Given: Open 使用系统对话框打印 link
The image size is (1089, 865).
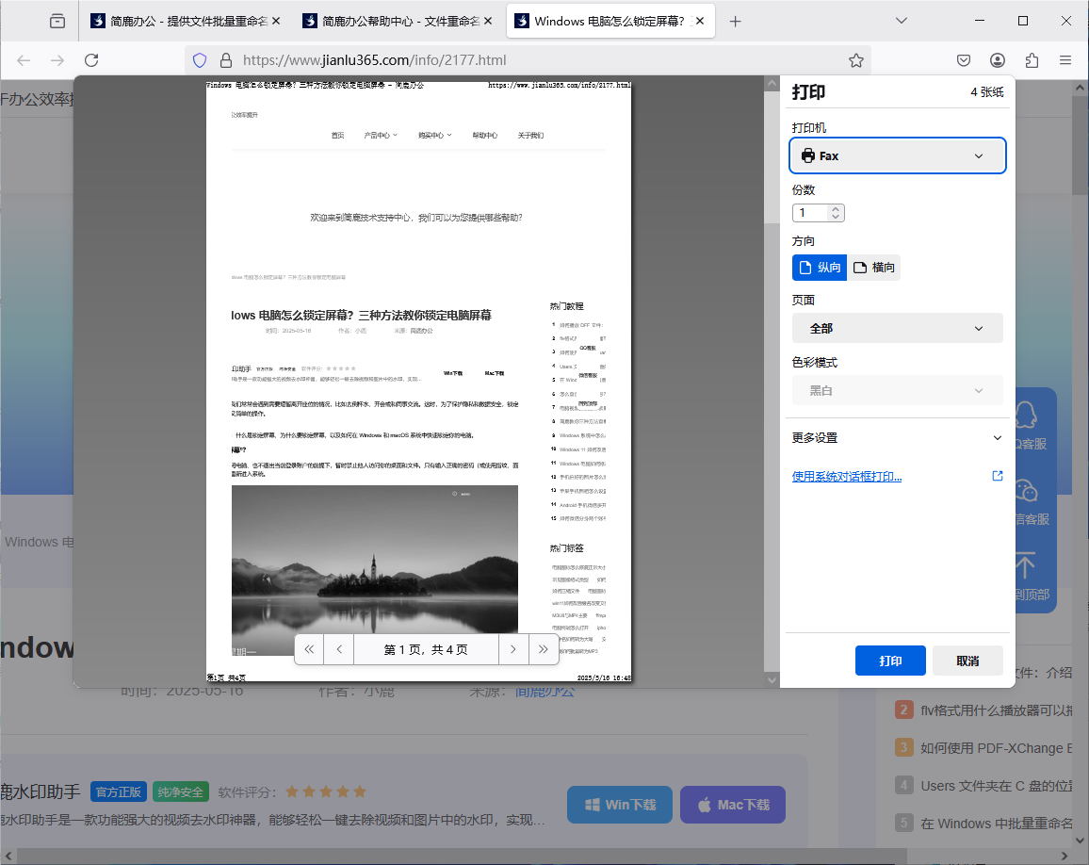Looking at the screenshot, I should (x=846, y=478).
